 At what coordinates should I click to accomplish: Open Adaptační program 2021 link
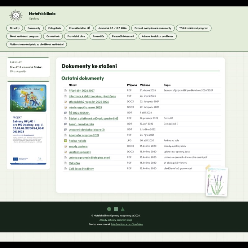84,135
